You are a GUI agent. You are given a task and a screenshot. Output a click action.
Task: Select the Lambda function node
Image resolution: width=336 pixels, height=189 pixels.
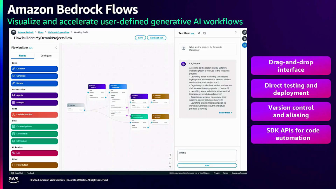tap(34, 115)
